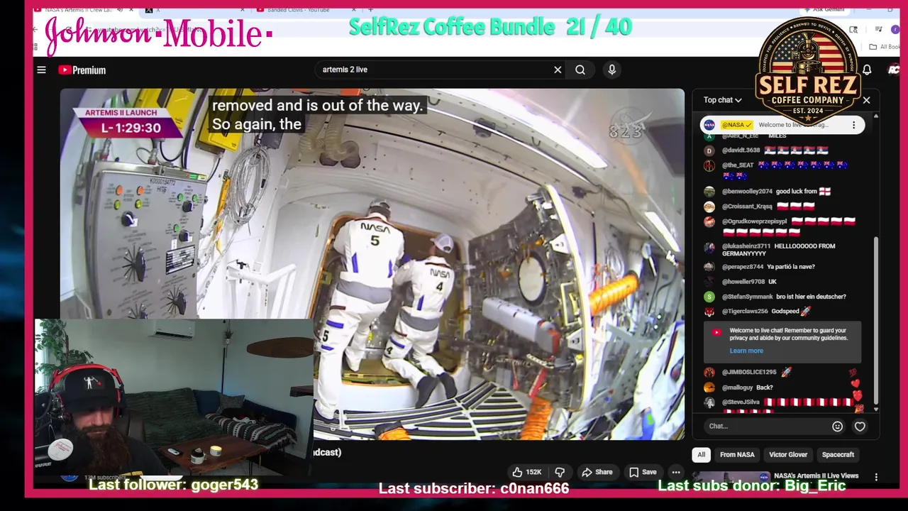Open the All Bookmarks folder
Screen dimensions: 908x511
(x=885, y=47)
